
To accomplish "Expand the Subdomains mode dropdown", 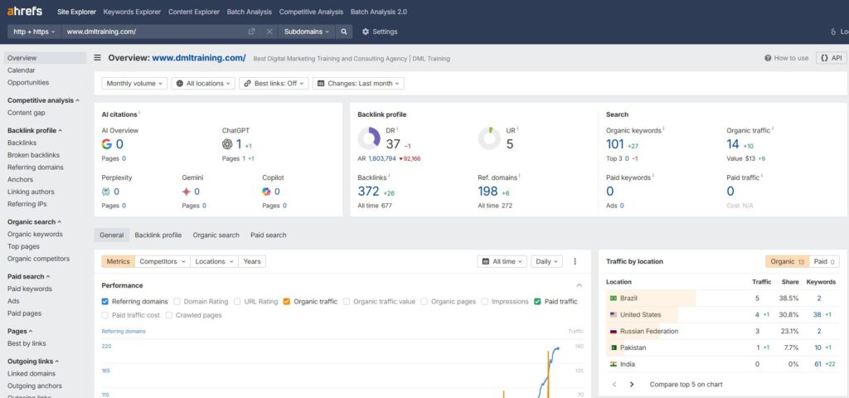I will coord(306,32).
